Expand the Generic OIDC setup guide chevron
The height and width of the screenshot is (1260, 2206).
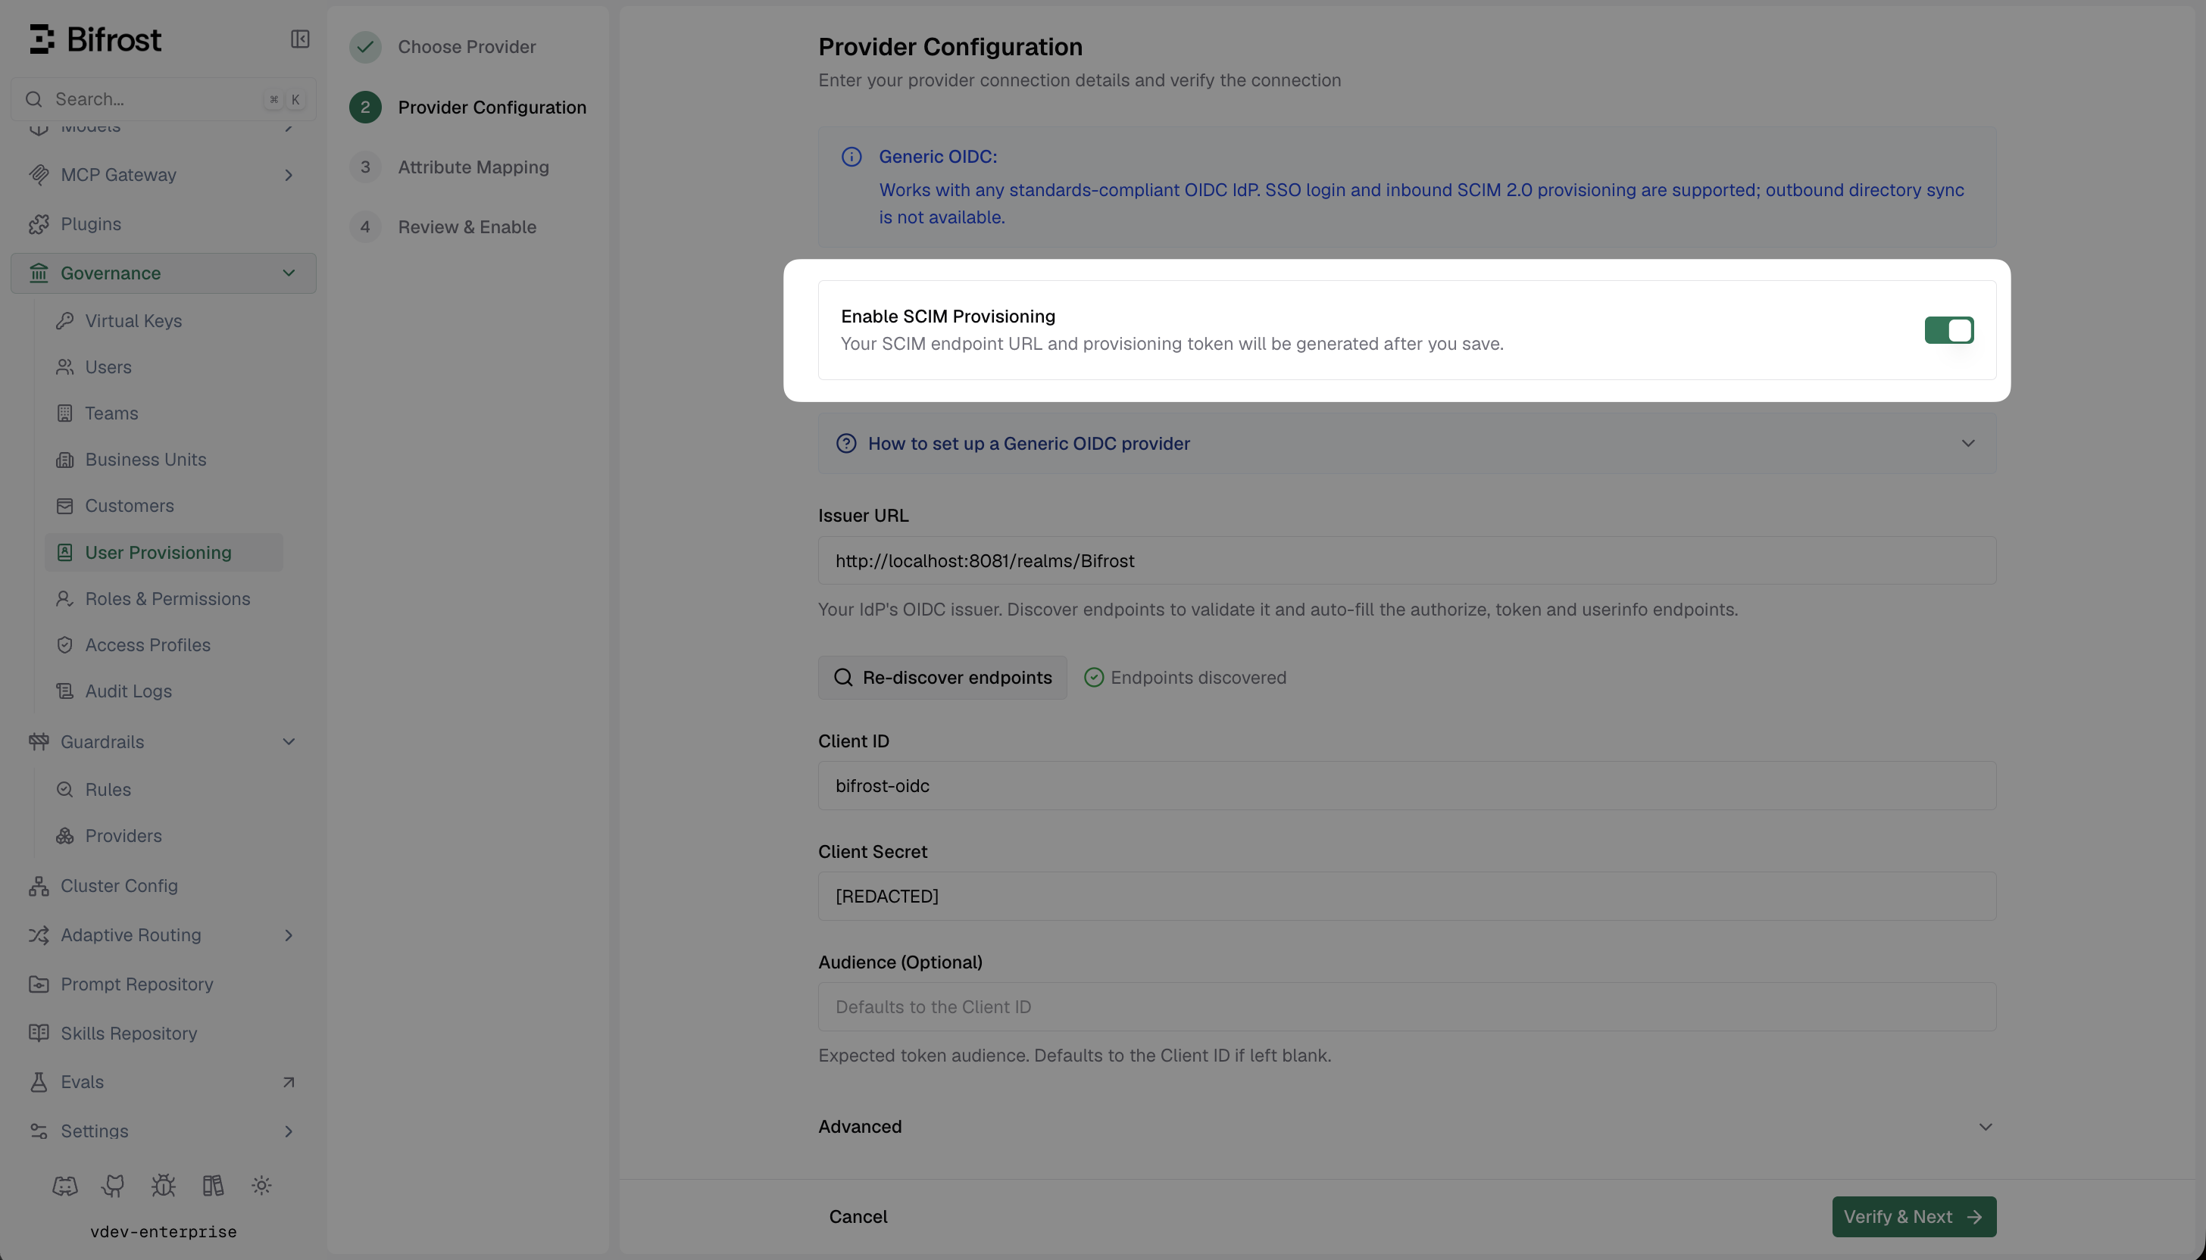[1968, 443]
